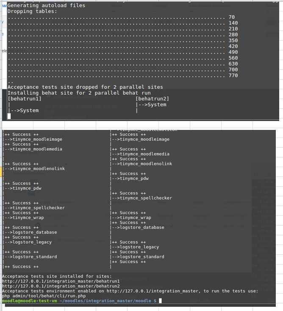The height and width of the screenshot is (311, 283).
Task: Click the 'Dropping tables:' line
Action: pos(32,11)
